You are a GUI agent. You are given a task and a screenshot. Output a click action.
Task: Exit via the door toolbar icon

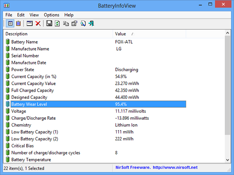91,23
